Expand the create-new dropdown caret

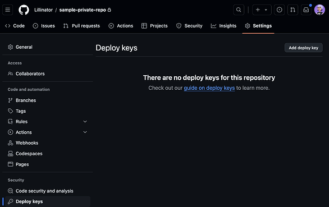(x=266, y=10)
